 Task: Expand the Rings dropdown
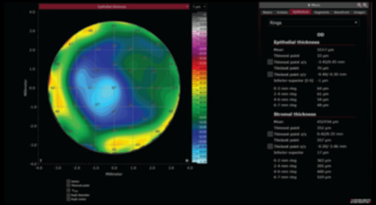tap(313, 23)
